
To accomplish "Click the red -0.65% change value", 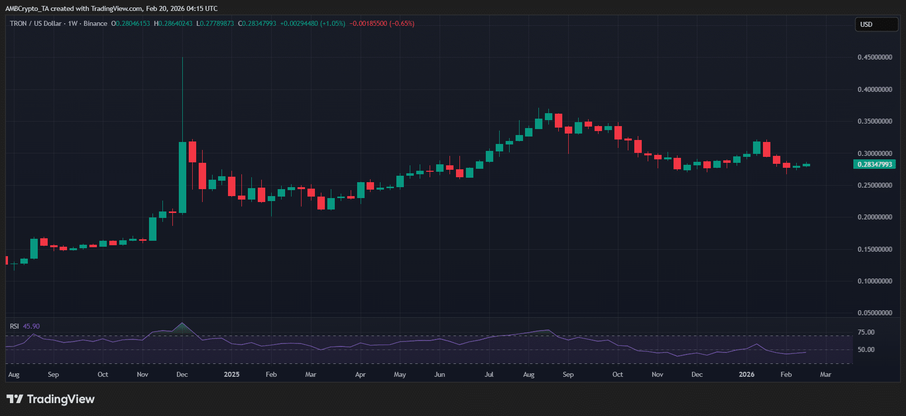I will click(x=402, y=23).
